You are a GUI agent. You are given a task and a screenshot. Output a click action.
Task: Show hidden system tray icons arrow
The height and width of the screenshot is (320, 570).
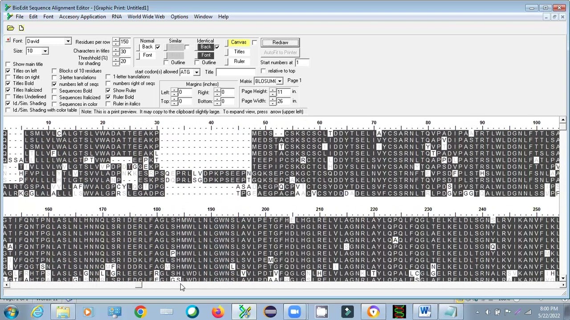477,312
